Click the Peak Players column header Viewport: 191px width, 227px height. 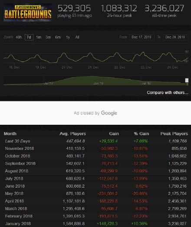pyautogui.click(x=174, y=133)
